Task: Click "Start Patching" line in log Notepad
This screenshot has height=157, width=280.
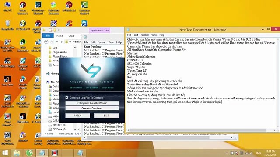Action: [x=93, y=47]
